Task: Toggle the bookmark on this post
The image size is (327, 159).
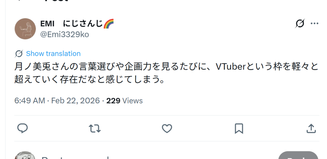Action: coord(239,128)
